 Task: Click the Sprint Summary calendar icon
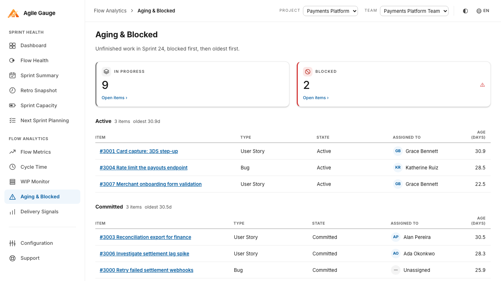[12, 76]
